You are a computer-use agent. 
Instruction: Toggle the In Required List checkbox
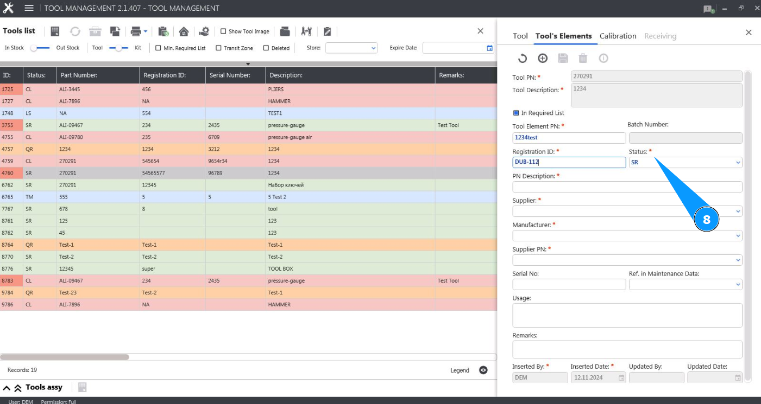pyautogui.click(x=516, y=113)
